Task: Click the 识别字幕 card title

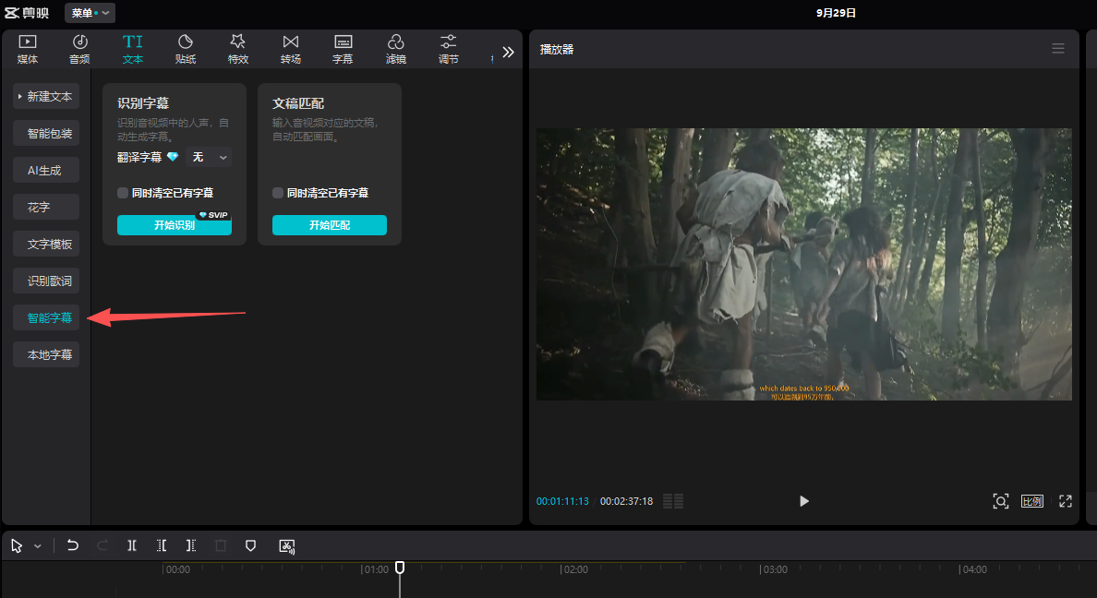Action: tap(143, 102)
